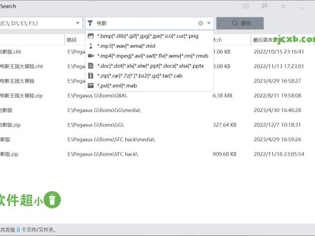Viewport: 315px width, 236px height.
Task: Click path E:\Pegasus G\Roms\SFC hack\media\
Action: point(111,140)
